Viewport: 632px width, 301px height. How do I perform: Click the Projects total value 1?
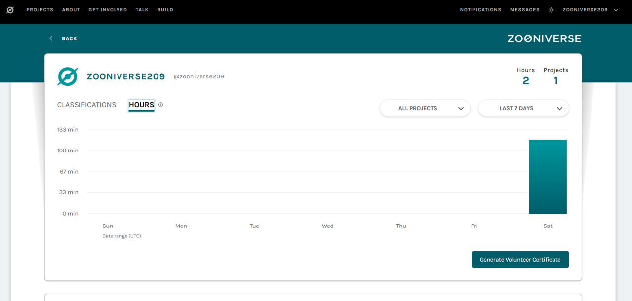pos(556,81)
